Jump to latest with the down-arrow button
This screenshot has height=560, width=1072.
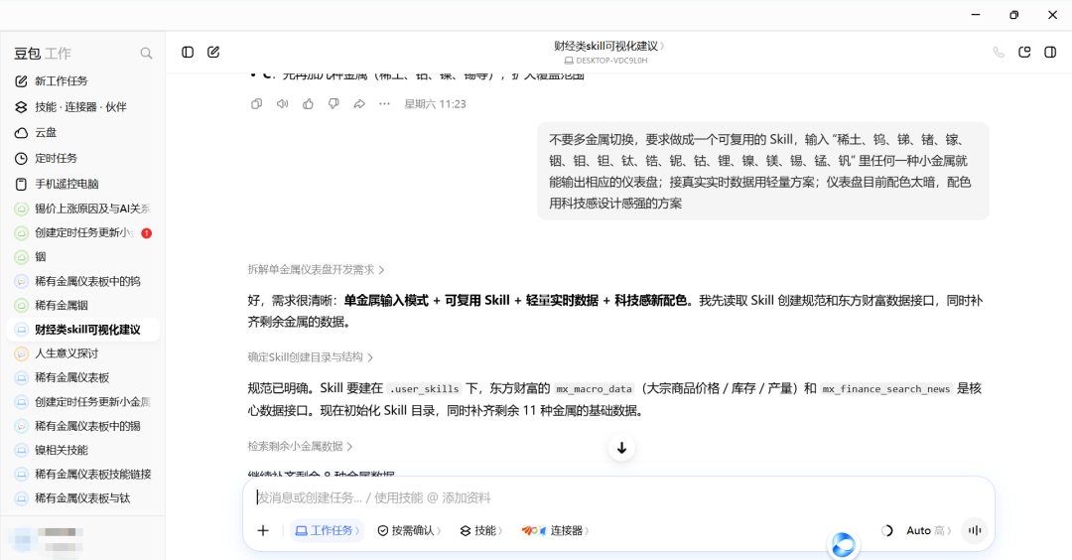pos(621,448)
